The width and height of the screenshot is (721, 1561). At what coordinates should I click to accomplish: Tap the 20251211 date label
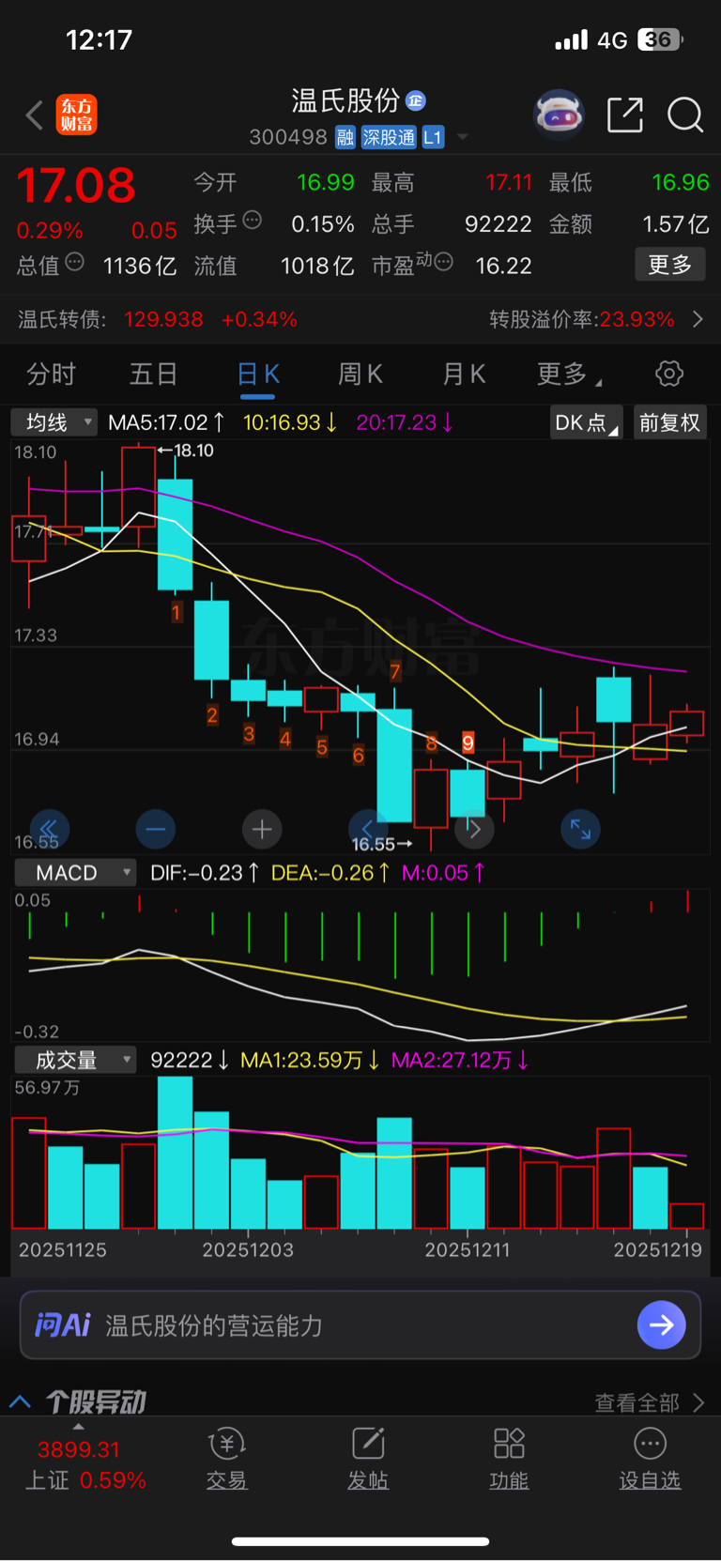(x=467, y=1250)
